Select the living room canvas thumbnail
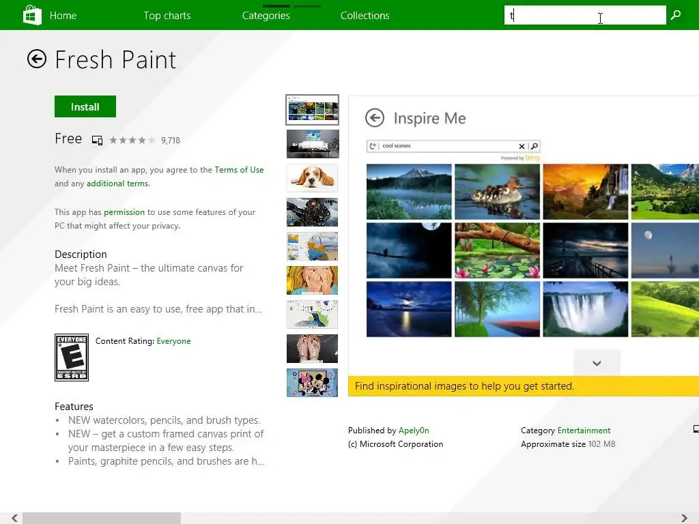Screen dimensions: 699x524 [x=313, y=144]
